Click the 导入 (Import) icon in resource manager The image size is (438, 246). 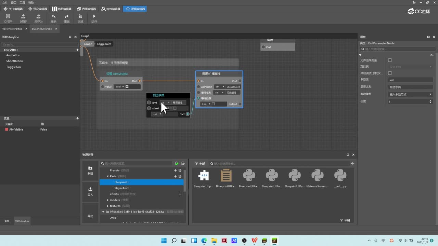point(90,189)
